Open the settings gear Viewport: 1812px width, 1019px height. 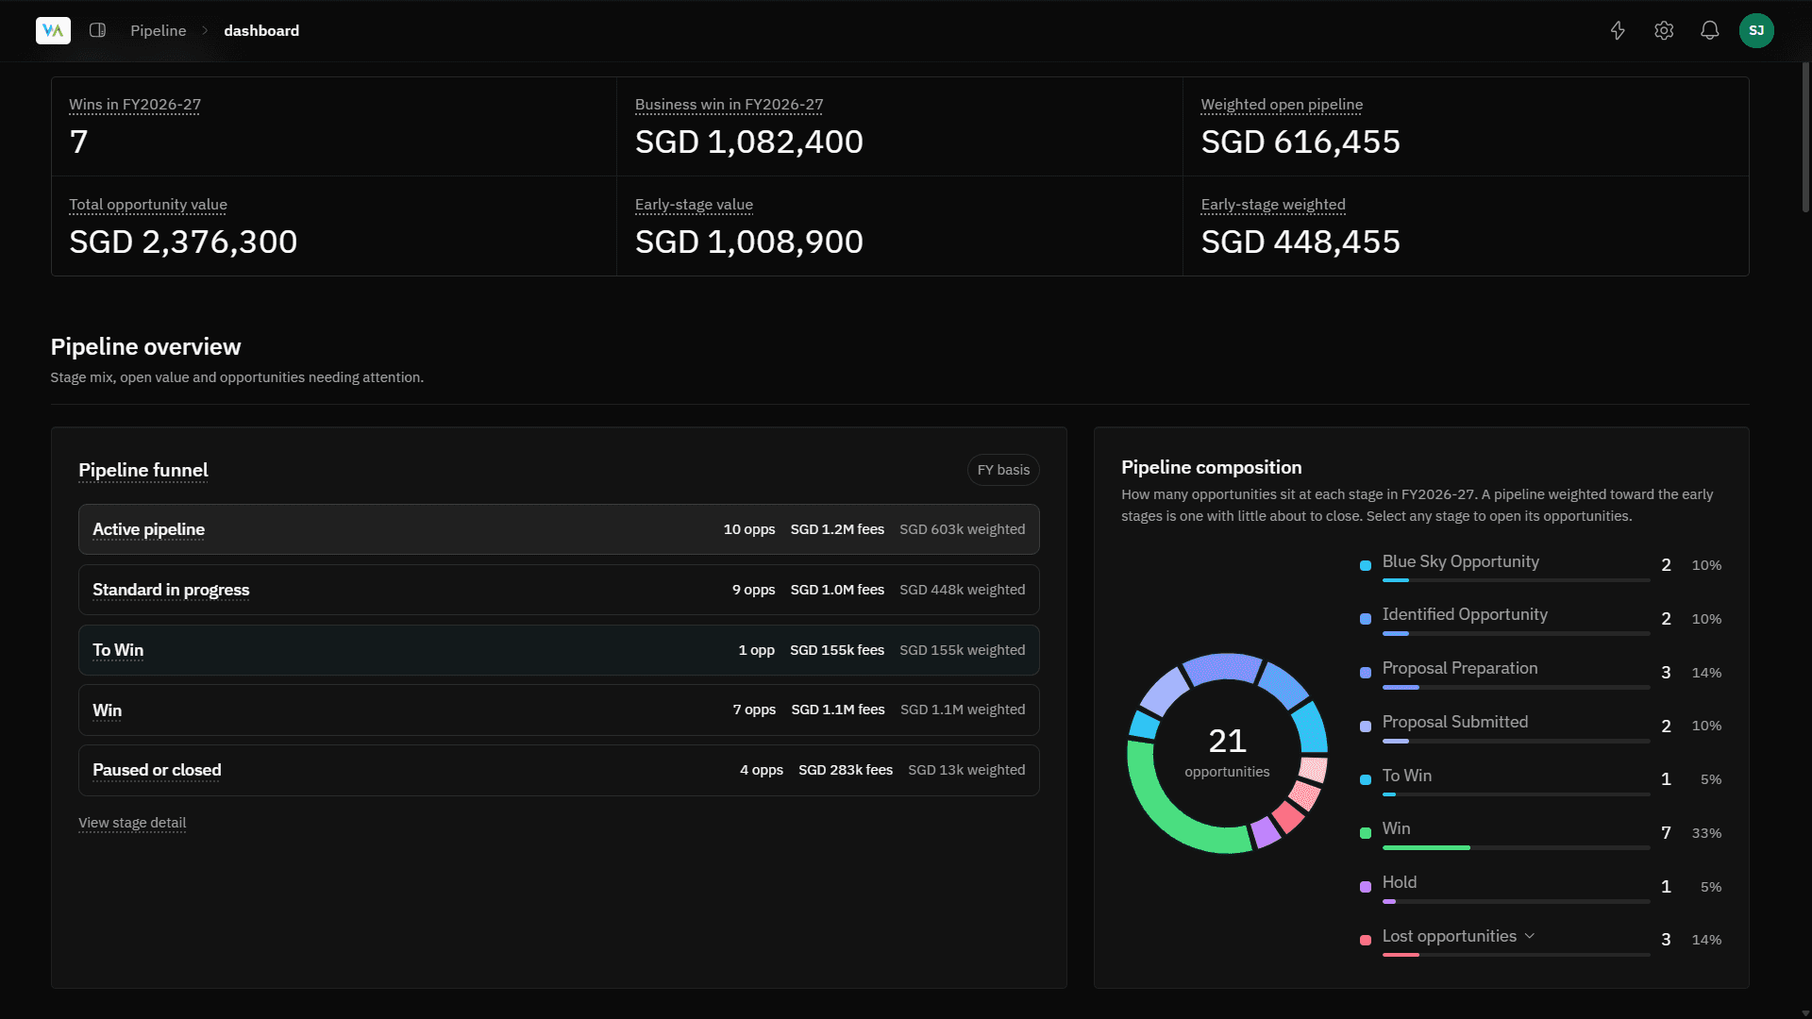coord(1664,30)
